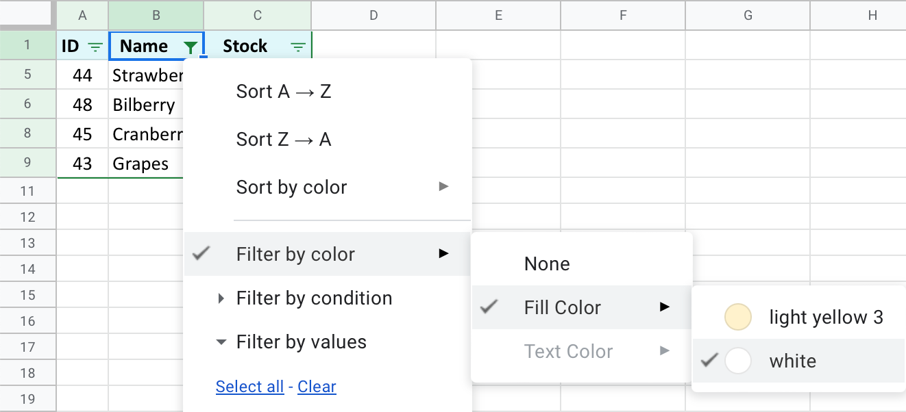Click the checkmark beside Fill Color

click(x=489, y=307)
